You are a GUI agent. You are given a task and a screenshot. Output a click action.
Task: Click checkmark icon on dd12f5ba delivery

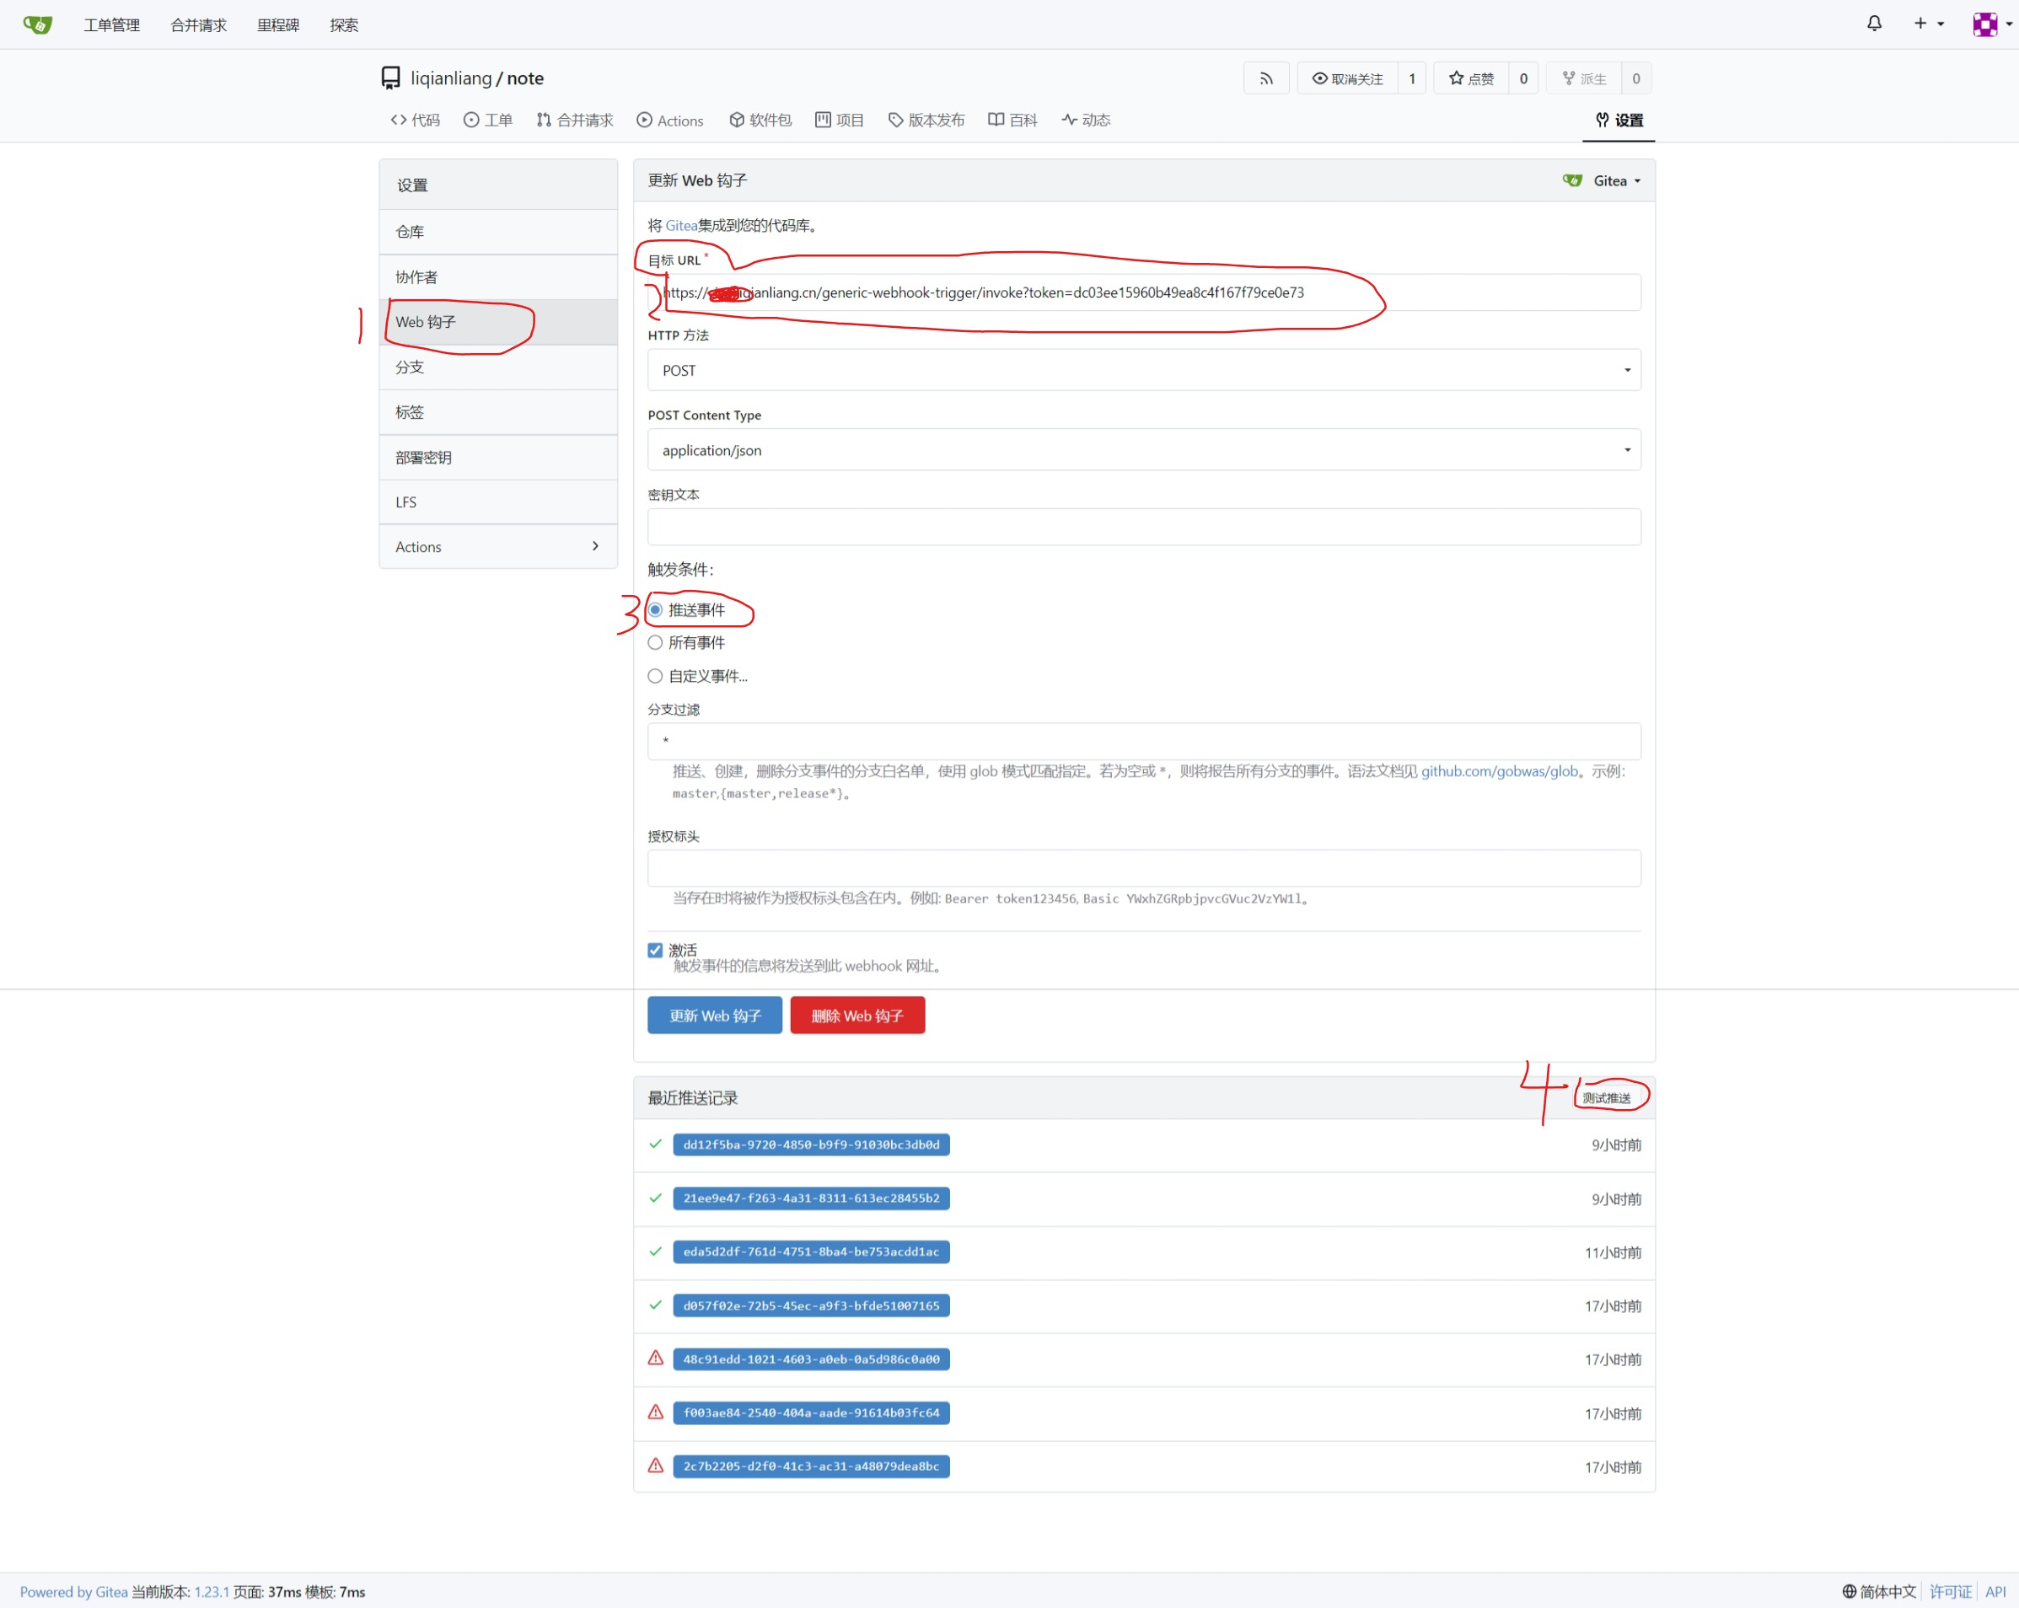point(656,1144)
